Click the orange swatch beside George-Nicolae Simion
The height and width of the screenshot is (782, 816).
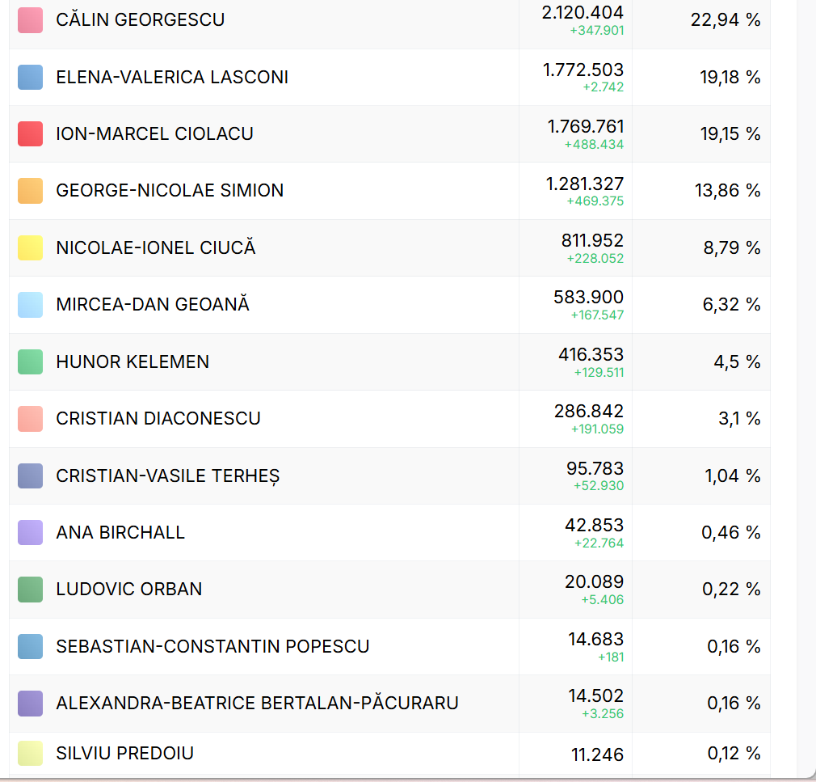point(30,191)
